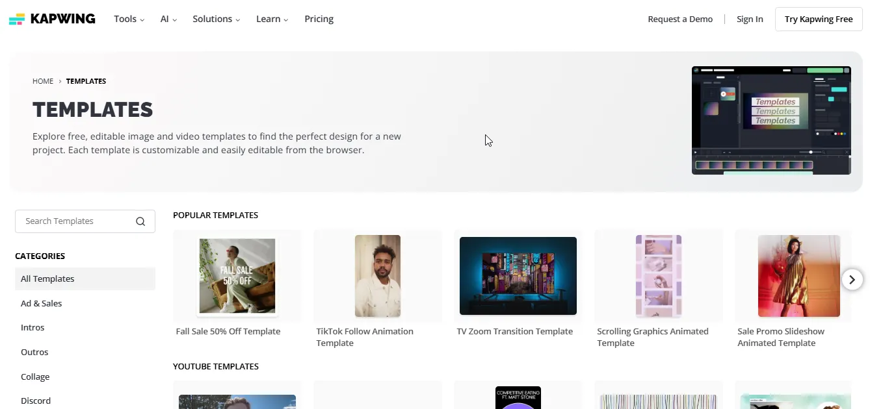
Task: Click Request a Demo link
Action: pyautogui.click(x=680, y=19)
